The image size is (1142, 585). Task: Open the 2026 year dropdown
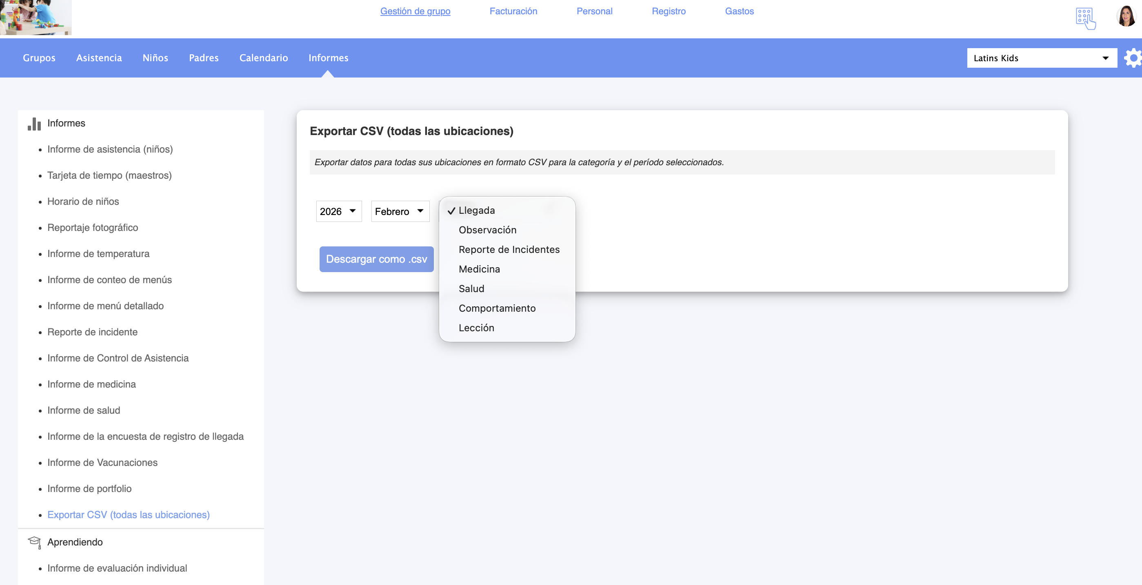[338, 211]
